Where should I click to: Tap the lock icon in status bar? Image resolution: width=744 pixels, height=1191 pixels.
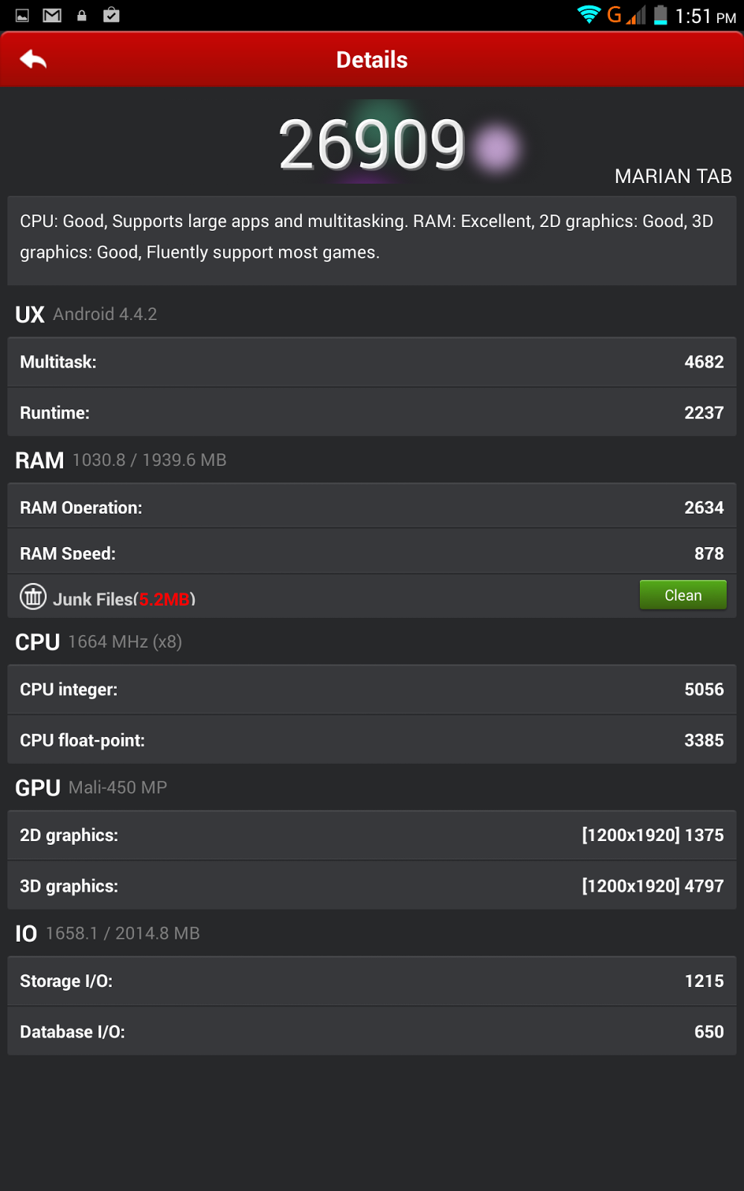(82, 15)
